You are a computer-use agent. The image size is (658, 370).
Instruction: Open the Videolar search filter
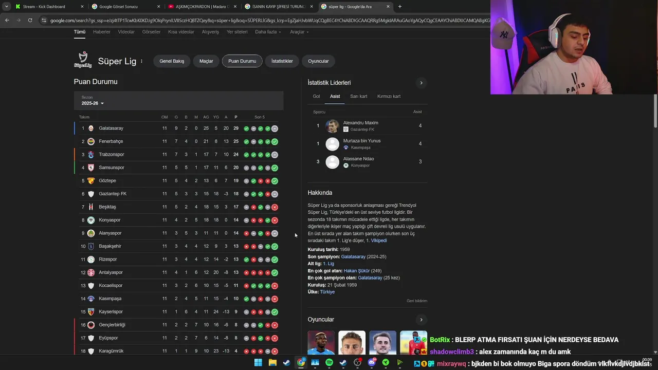(x=126, y=32)
